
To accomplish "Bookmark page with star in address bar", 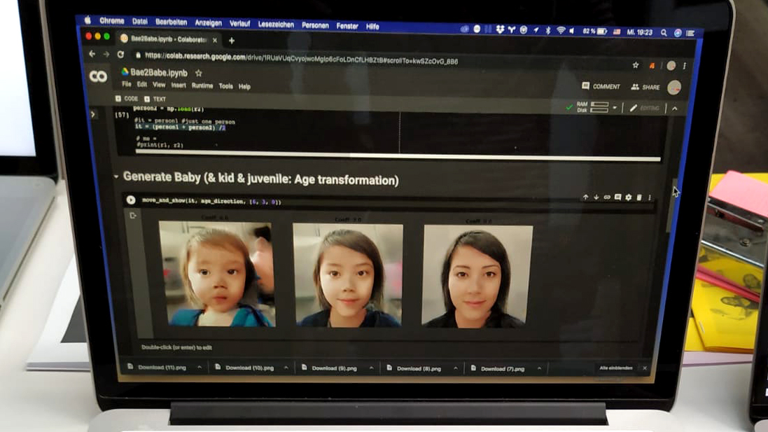I will point(636,65).
